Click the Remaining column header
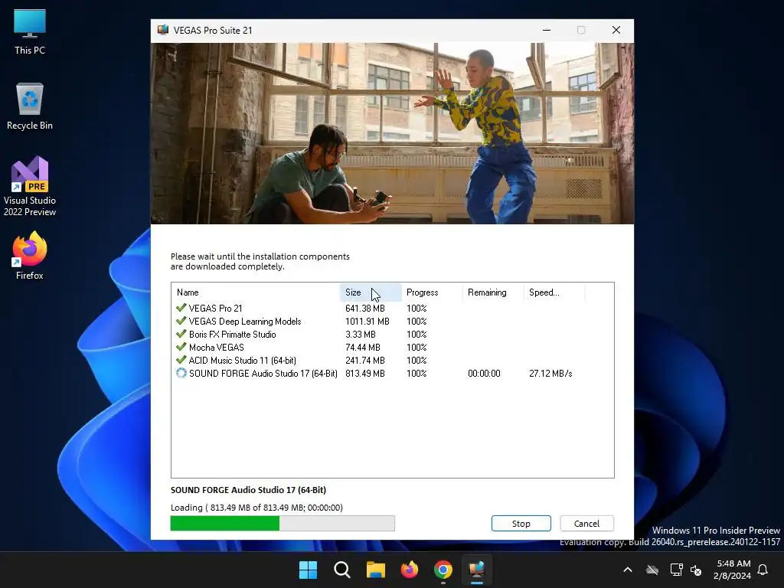Viewport: 784px width, 588px height. [493, 292]
